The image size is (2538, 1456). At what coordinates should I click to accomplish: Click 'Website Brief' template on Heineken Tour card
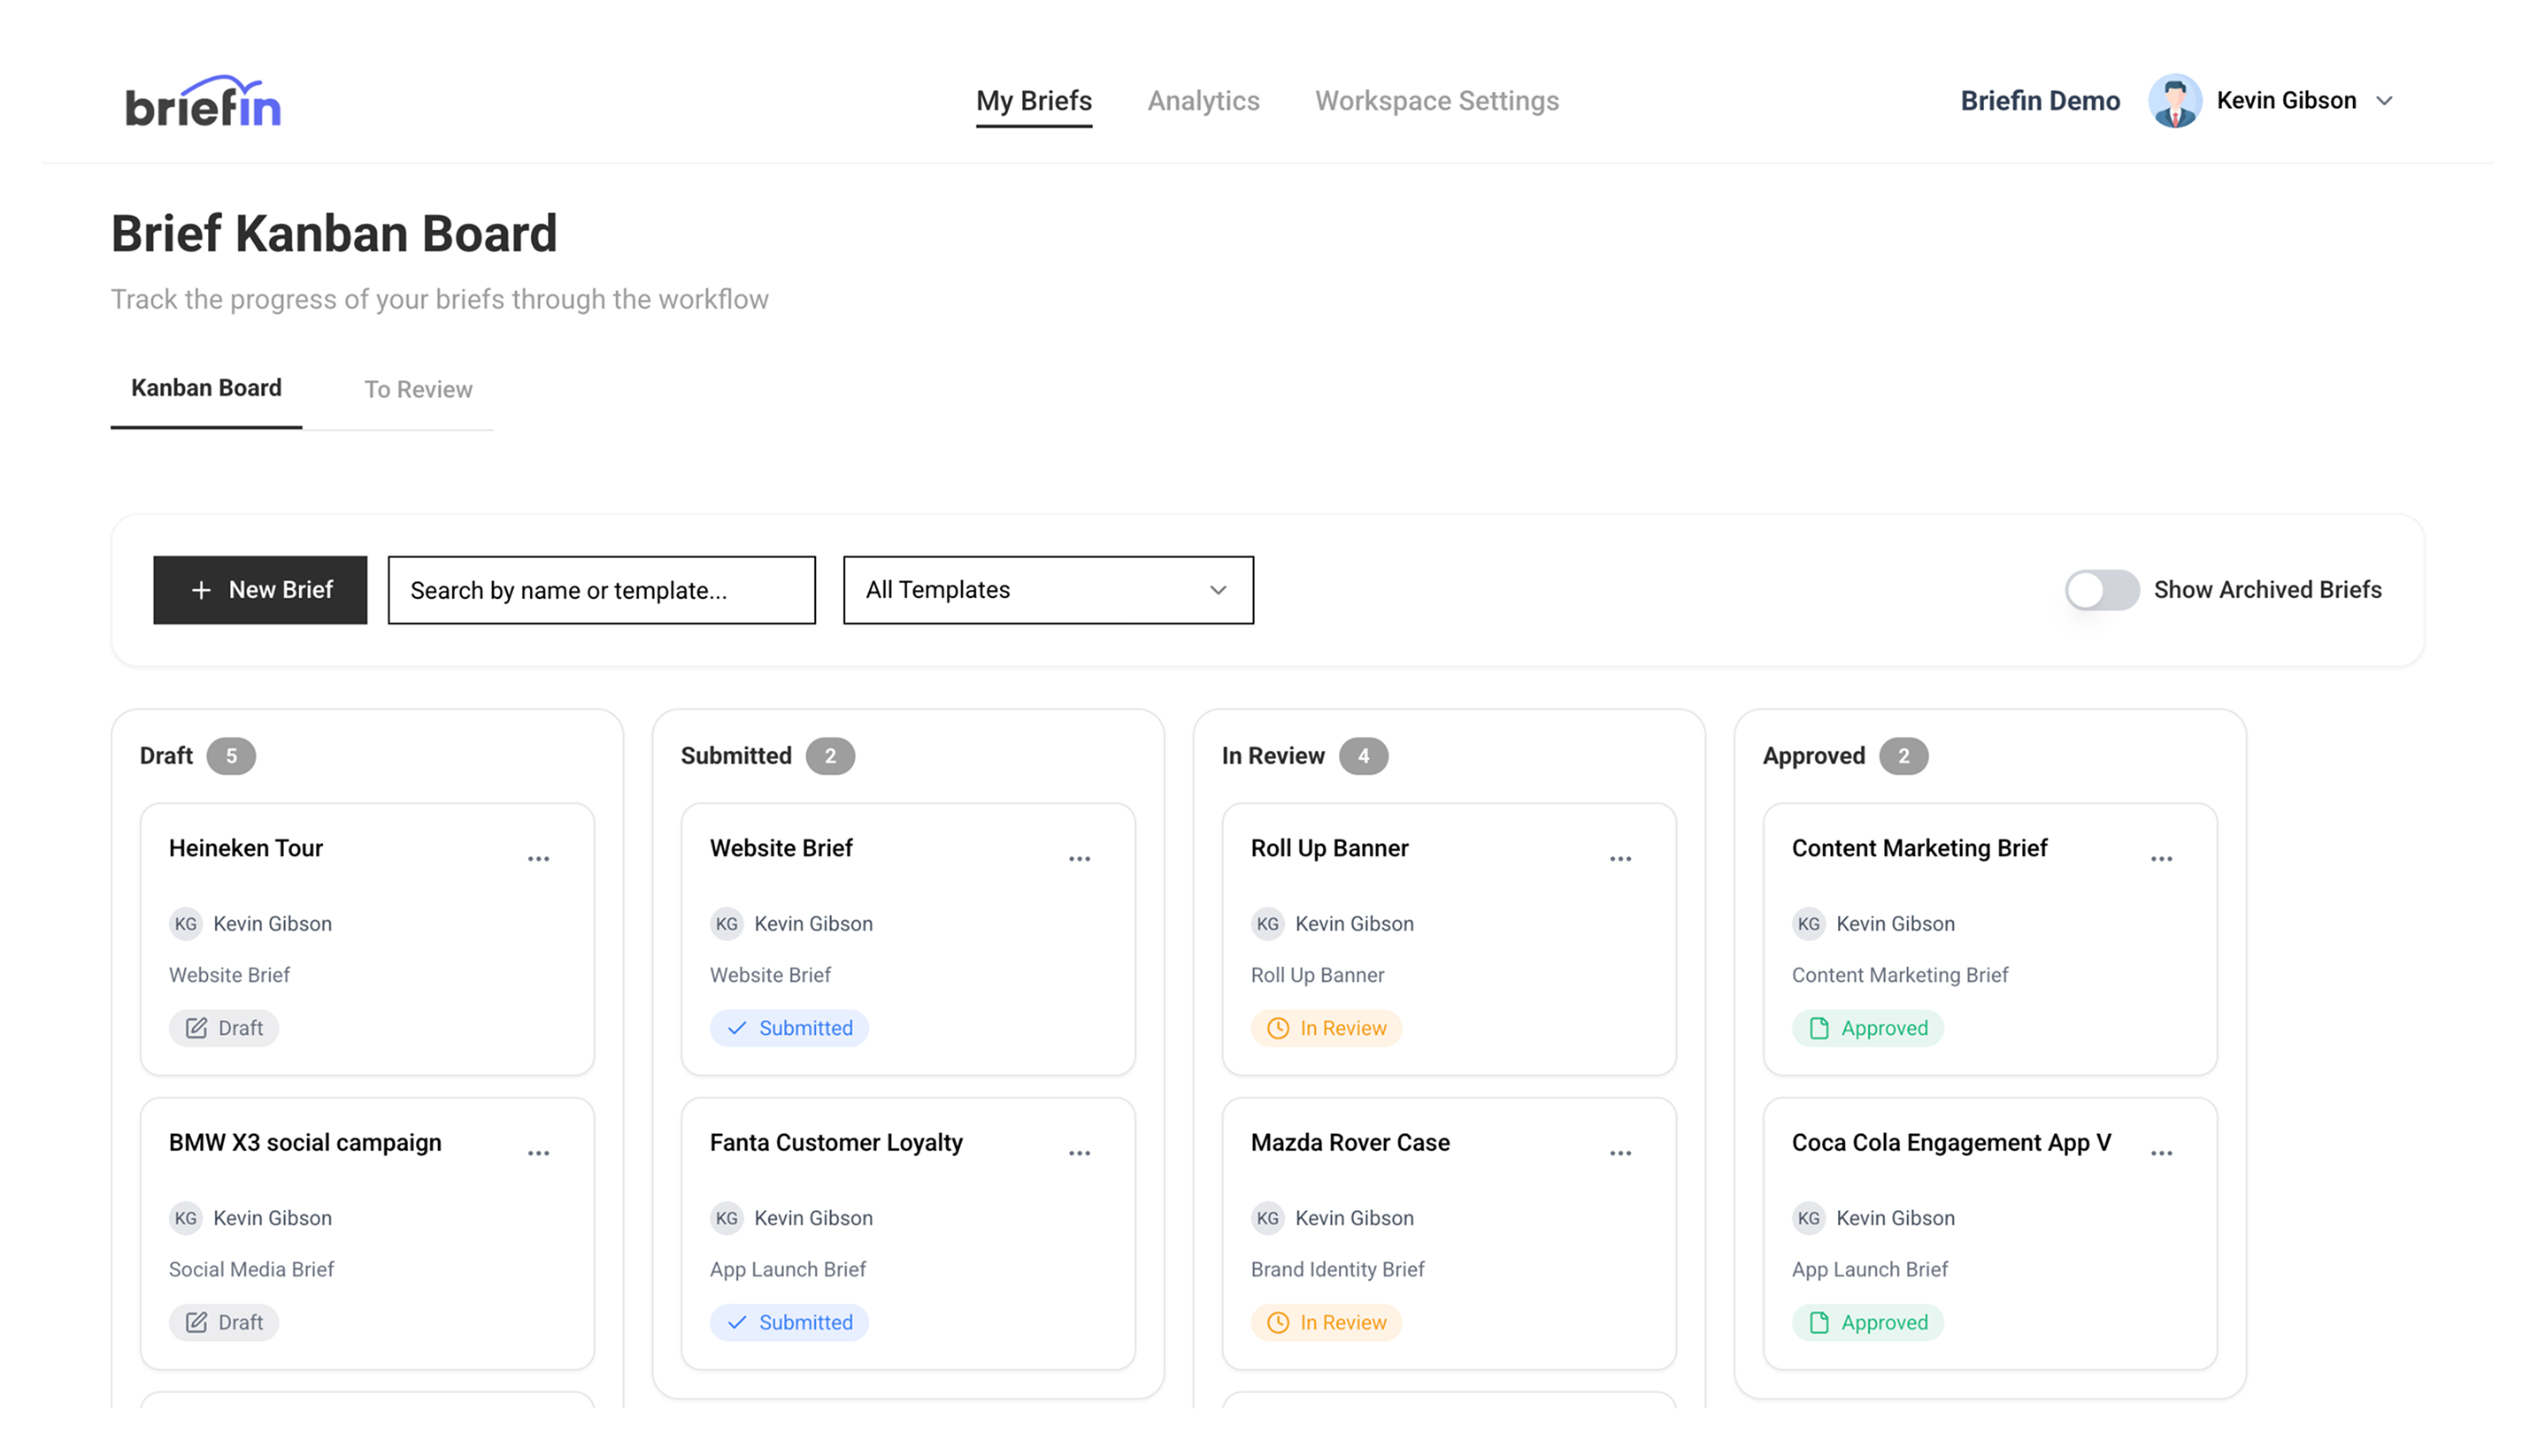click(x=229, y=975)
